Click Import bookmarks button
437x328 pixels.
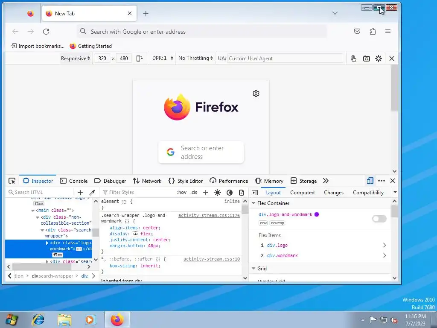[38, 46]
